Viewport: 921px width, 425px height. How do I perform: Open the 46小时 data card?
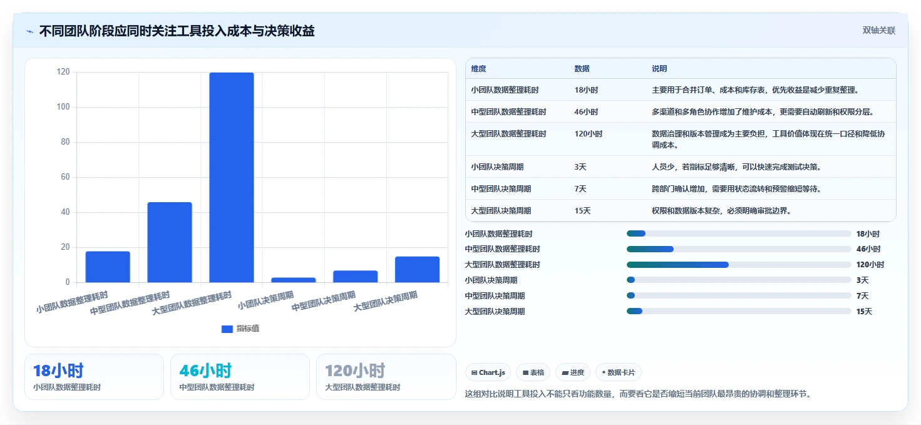coord(240,377)
